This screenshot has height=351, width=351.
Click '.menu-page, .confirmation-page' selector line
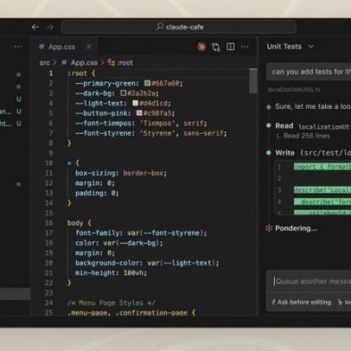[131, 313]
